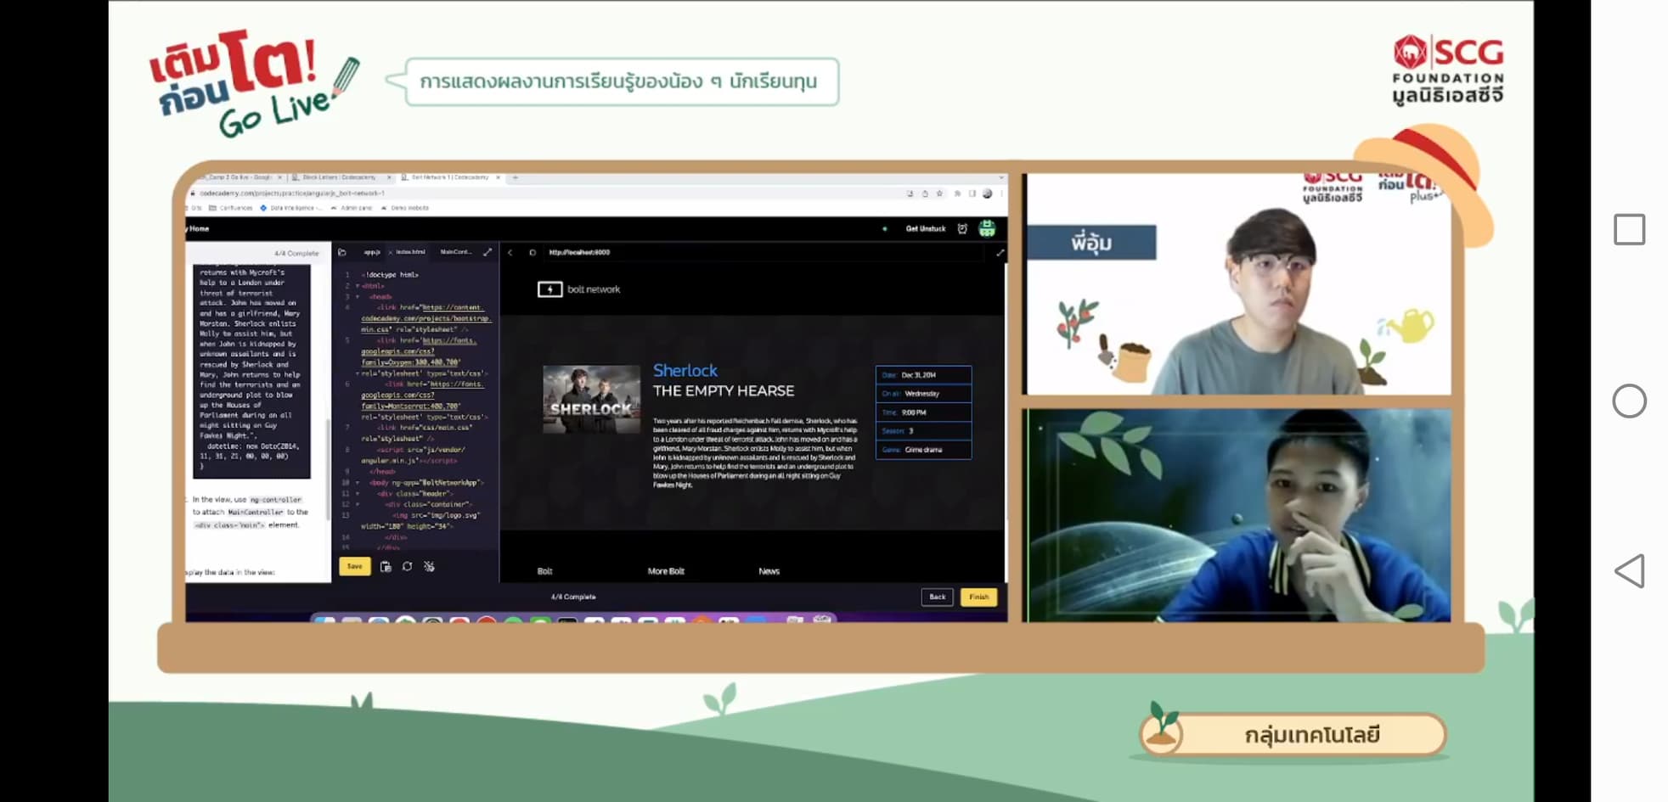1668x802 pixels.
Task: Navigate back in the preview browser
Action: coord(510,252)
